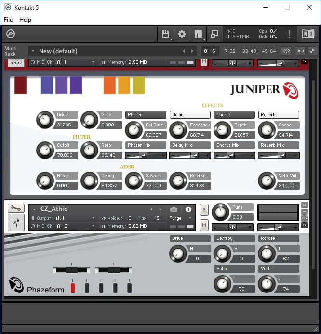Screen dimensions: 321x334
Task: Click the Kontakt logo icon in toolbar
Action: (11, 34)
